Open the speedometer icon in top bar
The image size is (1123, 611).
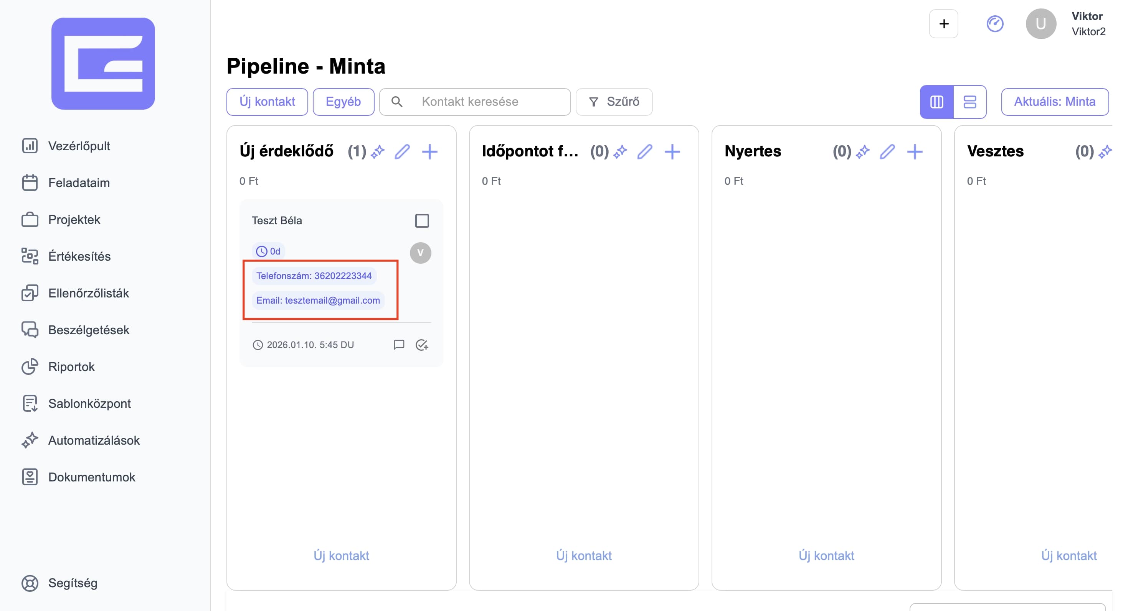995,24
